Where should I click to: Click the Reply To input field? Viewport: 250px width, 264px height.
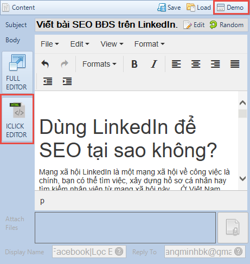click(x=205, y=252)
